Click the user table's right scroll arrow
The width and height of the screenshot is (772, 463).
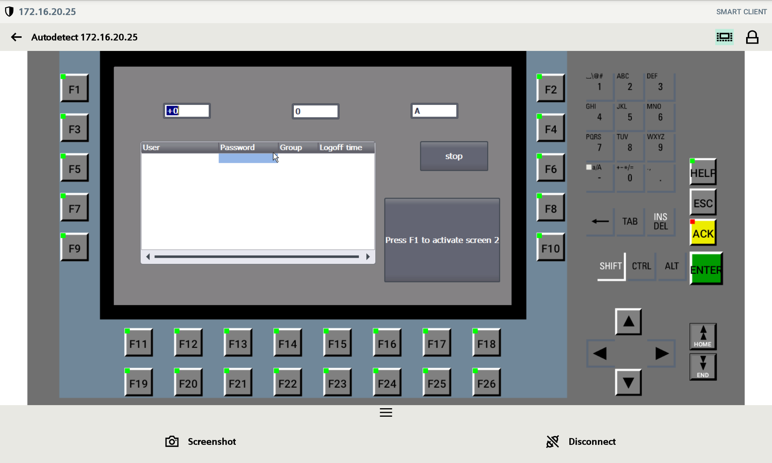click(368, 257)
